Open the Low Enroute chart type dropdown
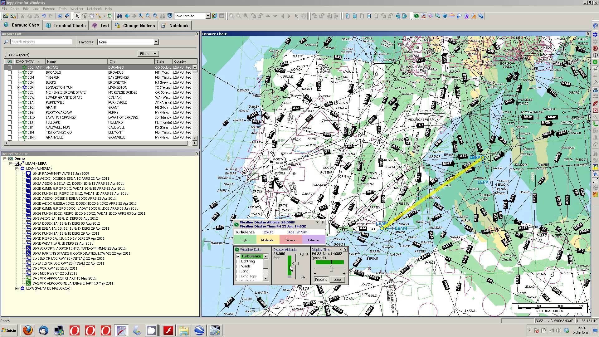The image size is (599, 337). pyautogui.click(x=208, y=16)
